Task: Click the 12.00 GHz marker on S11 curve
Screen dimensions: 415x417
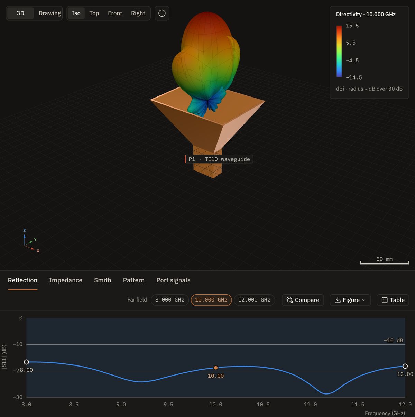Action: pos(405,366)
